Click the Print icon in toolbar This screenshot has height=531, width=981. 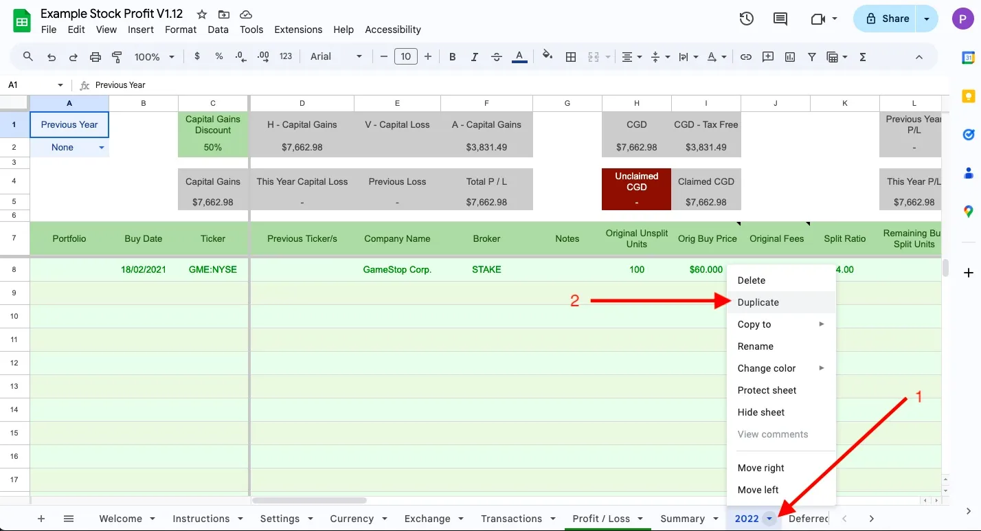coord(95,57)
